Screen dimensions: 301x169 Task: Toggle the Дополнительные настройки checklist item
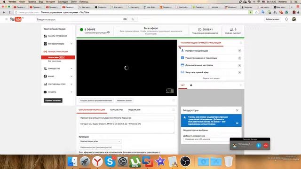point(239,65)
